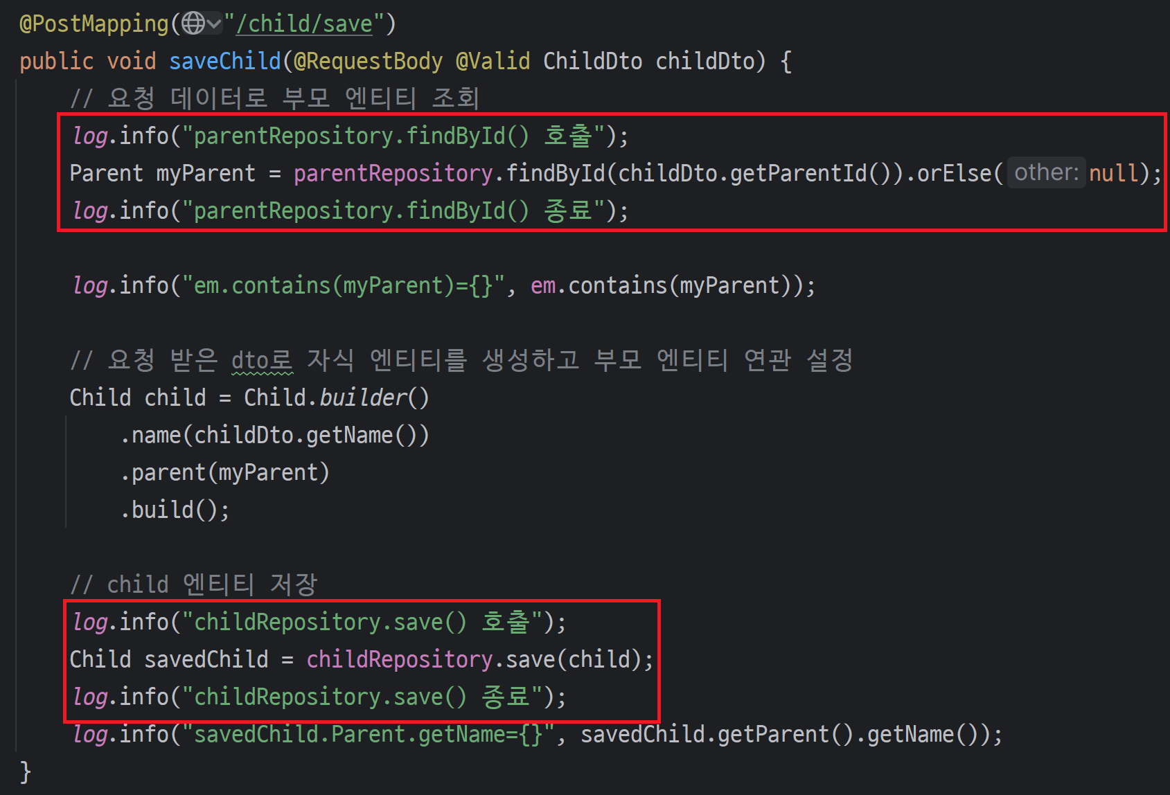The height and width of the screenshot is (795, 1170).
Task: Click parentRepository in the myParent assignment
Action: click(393, 173)
